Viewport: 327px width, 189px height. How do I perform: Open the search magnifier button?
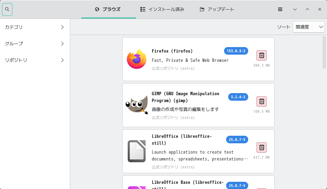coord(7,9)
